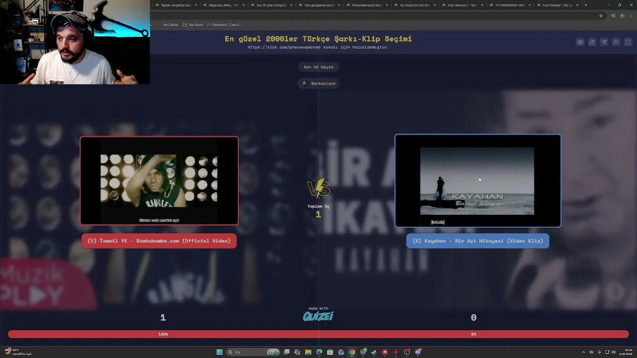Close the 'Süper Güç AMA...' tab

pos(243,5)
